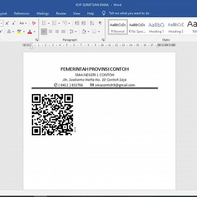Justify the paragraph text
This screenshot has height=197, width=197.
point(63,31)
